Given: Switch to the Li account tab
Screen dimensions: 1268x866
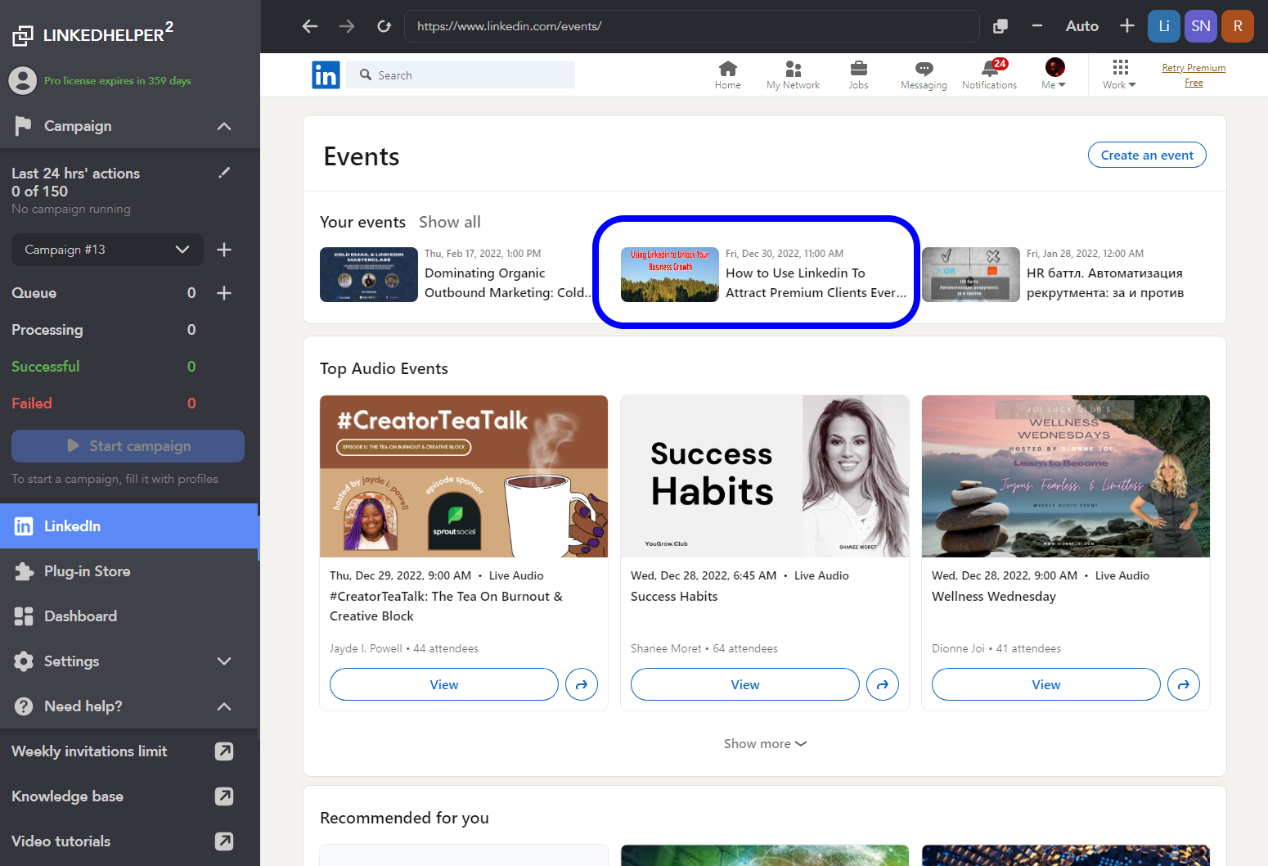Looking at the screenshot, I should [x=1164, y=26].
